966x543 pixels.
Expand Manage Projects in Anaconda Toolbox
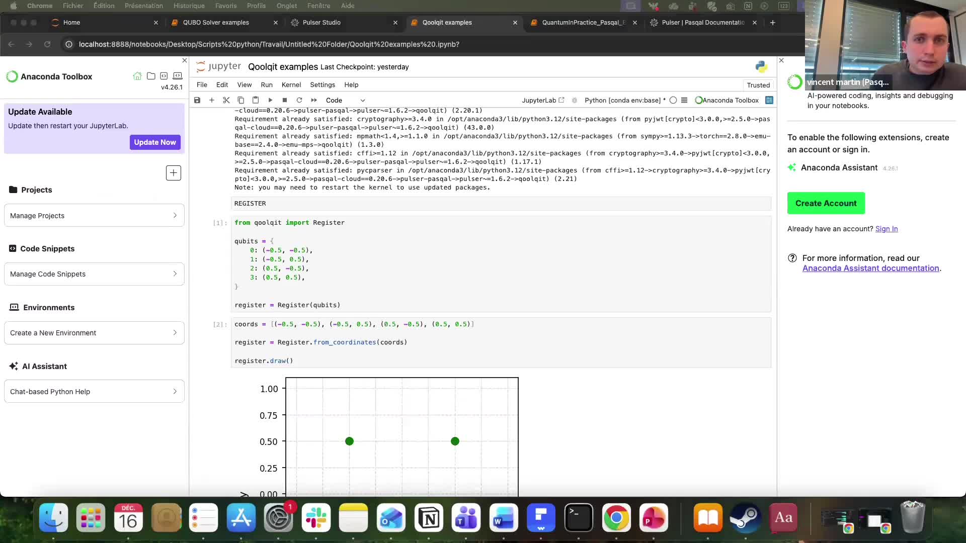(x=94, y=215)
